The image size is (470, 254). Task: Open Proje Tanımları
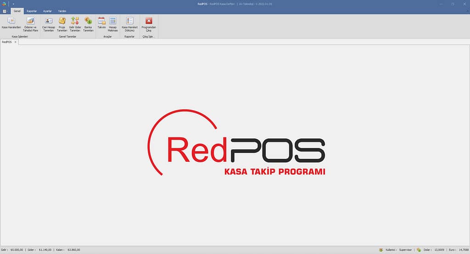[x=62, y=24]
